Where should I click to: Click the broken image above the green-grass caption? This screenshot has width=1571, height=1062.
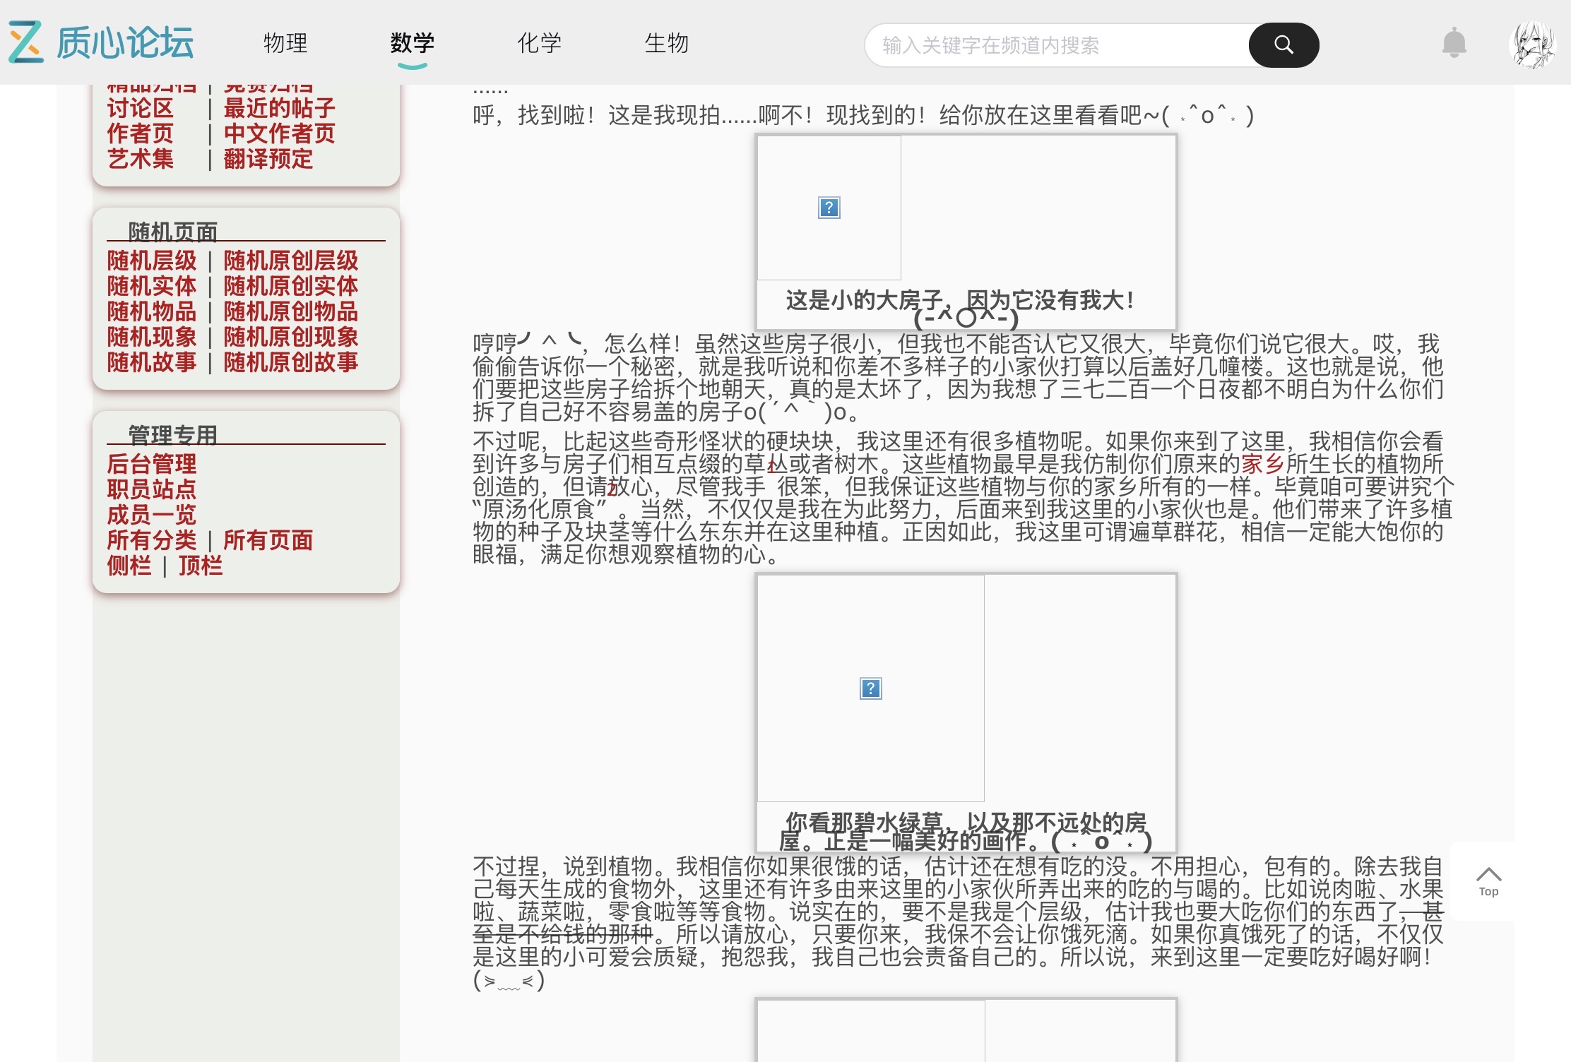pos(871,688)
